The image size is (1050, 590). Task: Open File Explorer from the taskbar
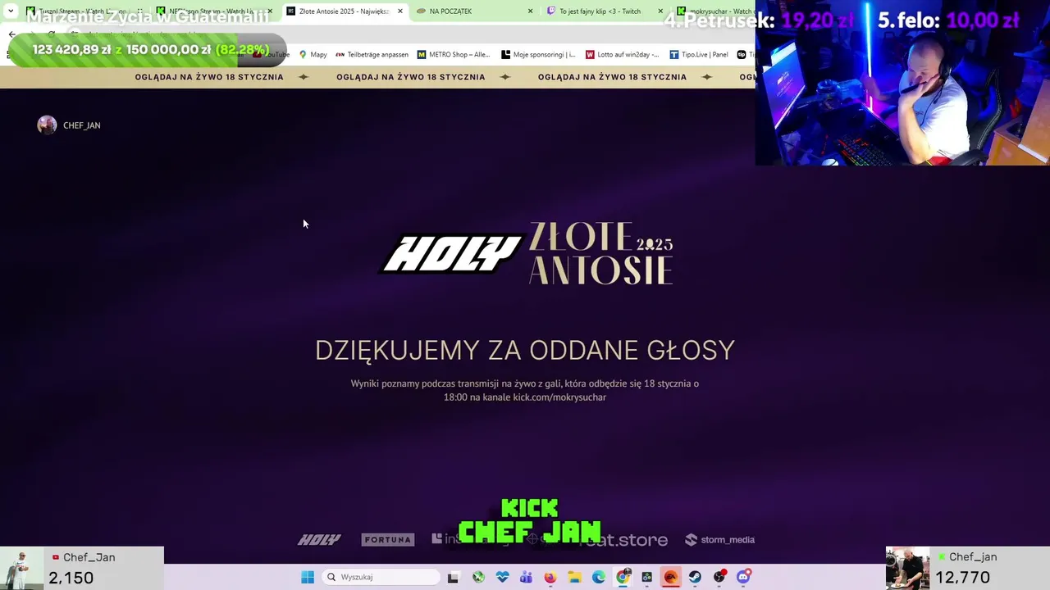click(x=574, y=577)
